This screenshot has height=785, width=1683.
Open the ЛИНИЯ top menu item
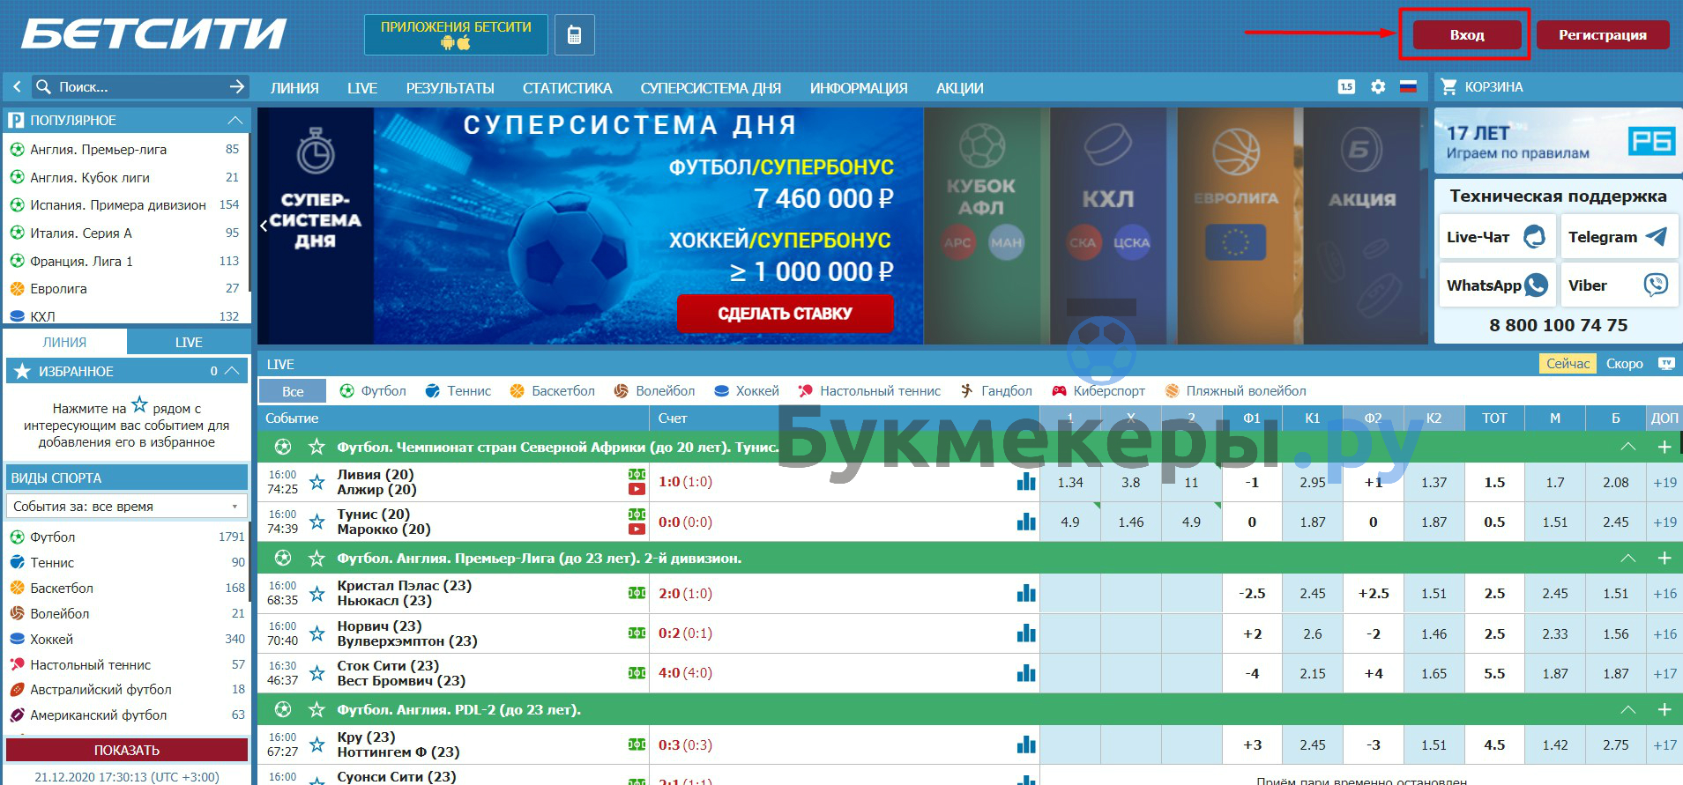point(294,88)
